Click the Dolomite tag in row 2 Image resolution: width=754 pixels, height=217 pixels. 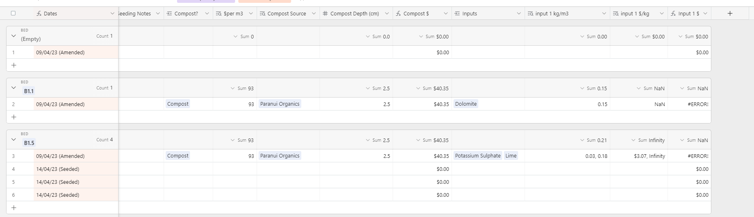(x=466, y=104)
